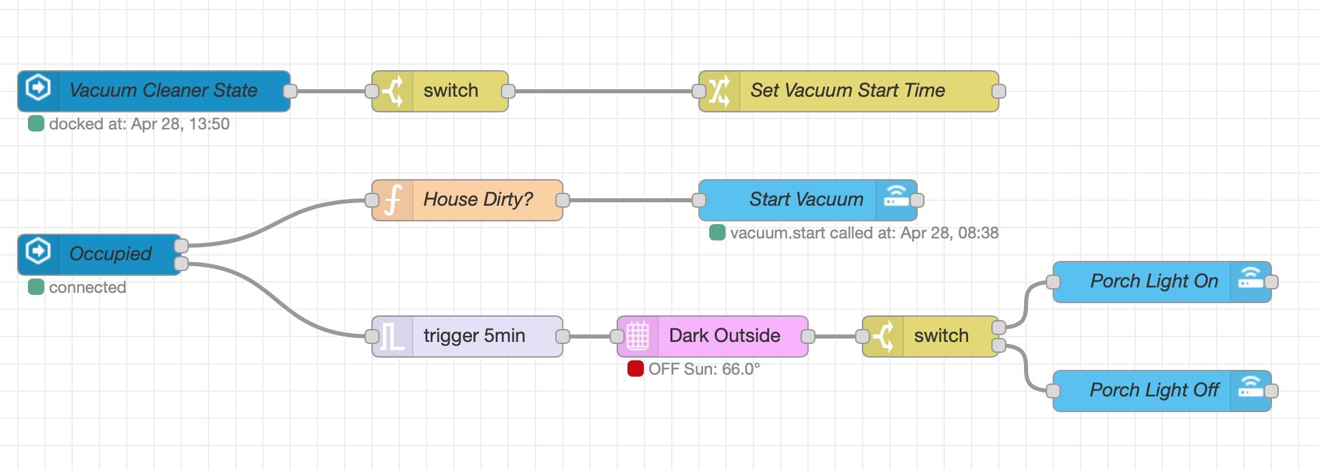
Task: Click the schedule icon on the Dark Outside node
Action: click(638, 336)
